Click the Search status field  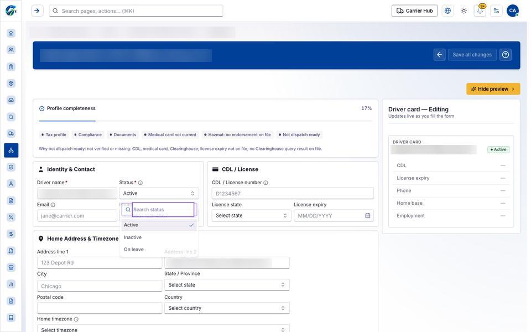[x=163, y=210]
